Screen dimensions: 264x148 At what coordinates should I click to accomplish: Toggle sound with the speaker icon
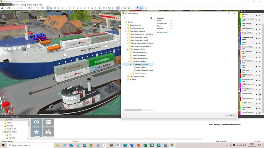coord(146,8)
